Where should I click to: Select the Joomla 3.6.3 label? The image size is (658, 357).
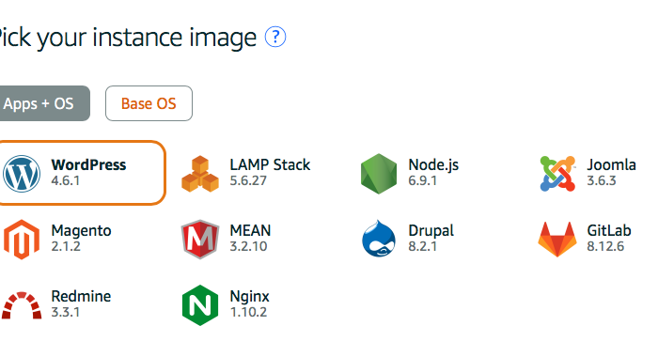[611, 173]
